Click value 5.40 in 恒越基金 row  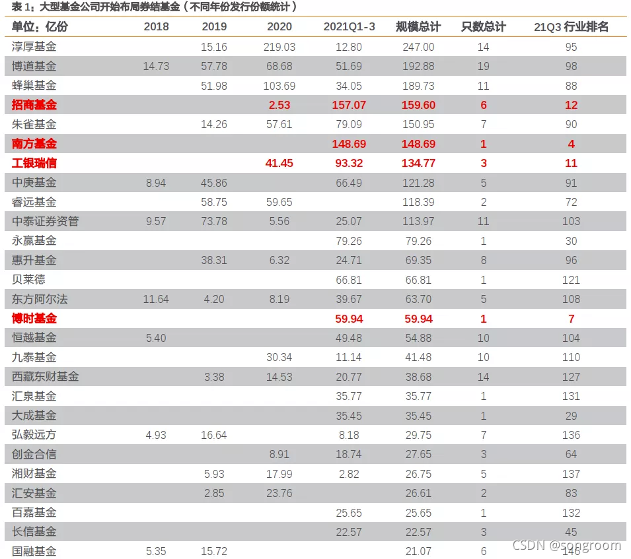point(156,338)
